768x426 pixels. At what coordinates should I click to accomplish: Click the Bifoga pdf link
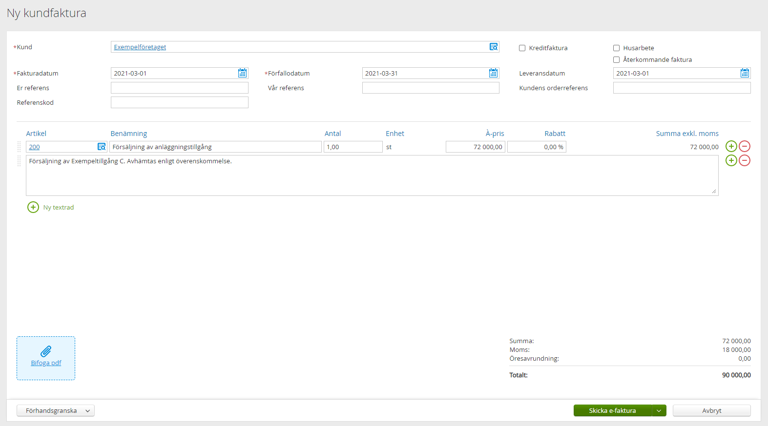(x=46, y=363)
